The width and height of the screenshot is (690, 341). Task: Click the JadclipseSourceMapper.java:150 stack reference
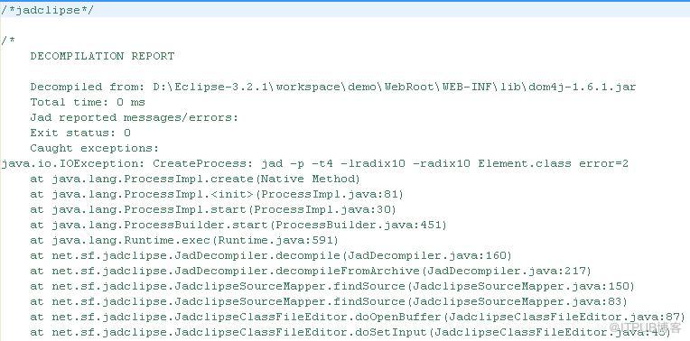(x=520, y=287)
